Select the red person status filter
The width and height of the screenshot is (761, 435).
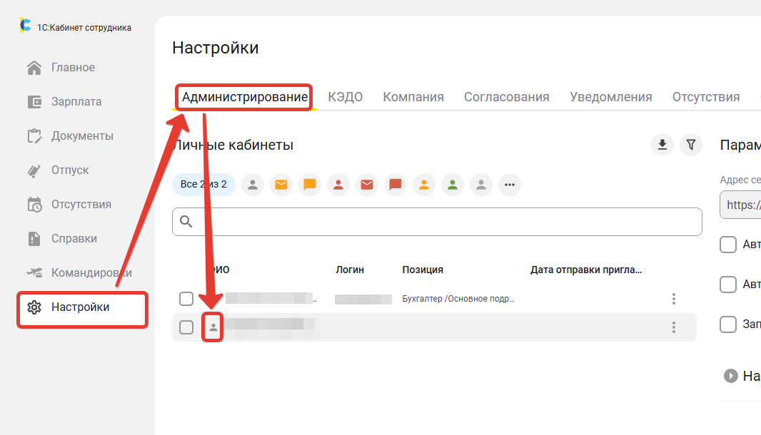[338, 185]
